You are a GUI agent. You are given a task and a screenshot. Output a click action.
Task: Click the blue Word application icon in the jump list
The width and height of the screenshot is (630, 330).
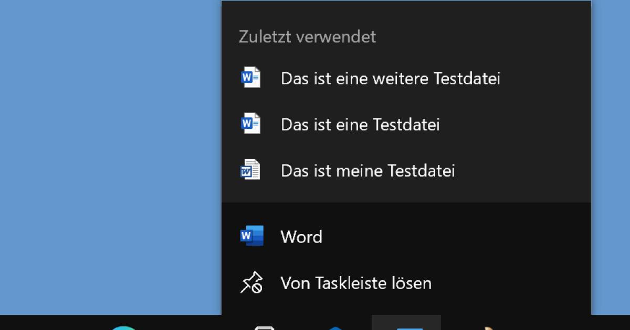point(250,236)
